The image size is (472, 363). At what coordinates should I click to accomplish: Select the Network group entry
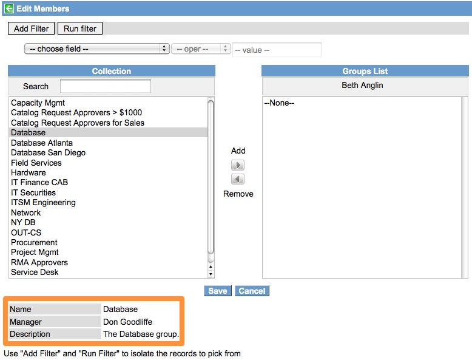point(26,212)
